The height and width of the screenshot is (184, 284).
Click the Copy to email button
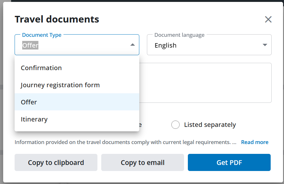[142, 163]
